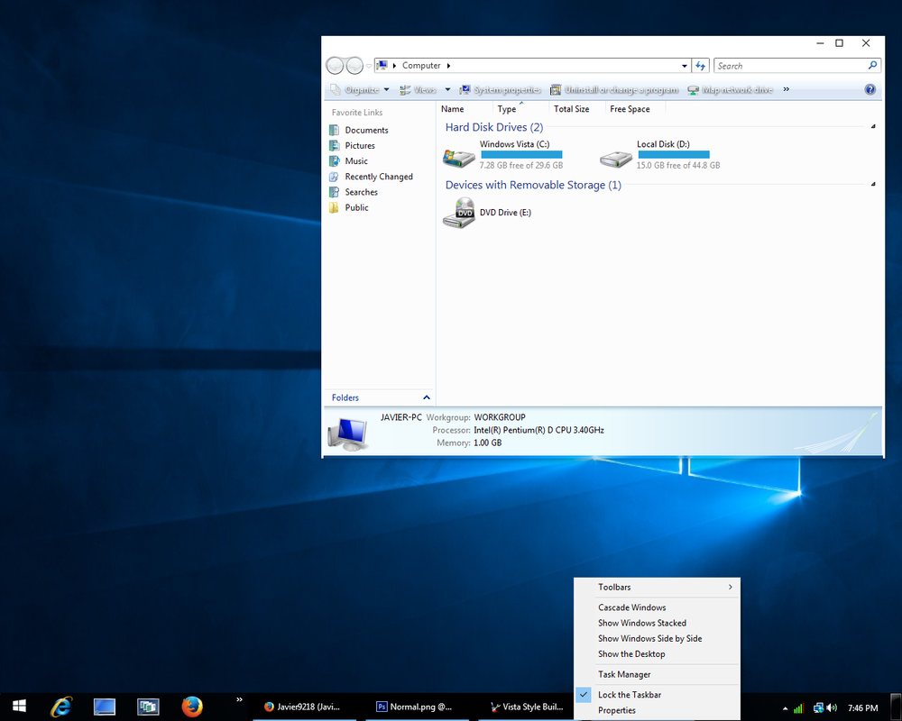Collapse Devices with Removable Storage group

point(873,185)
